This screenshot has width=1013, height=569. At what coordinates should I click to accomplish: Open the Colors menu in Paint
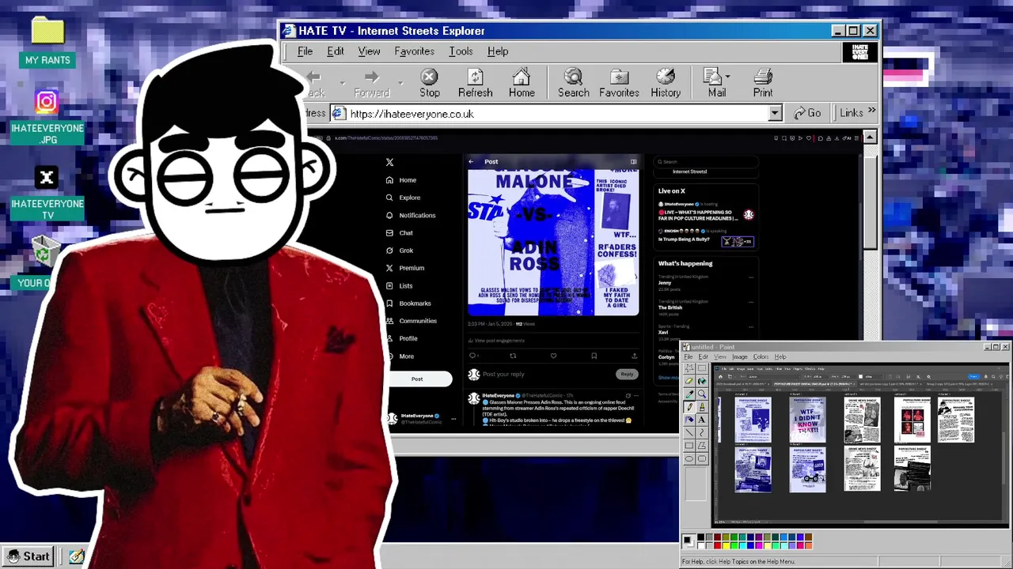tap(761, 356)
